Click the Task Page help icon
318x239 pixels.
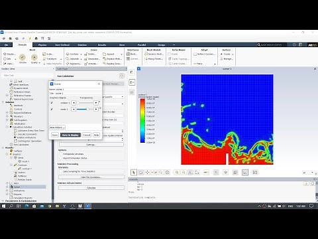click(x=121, y=76)
